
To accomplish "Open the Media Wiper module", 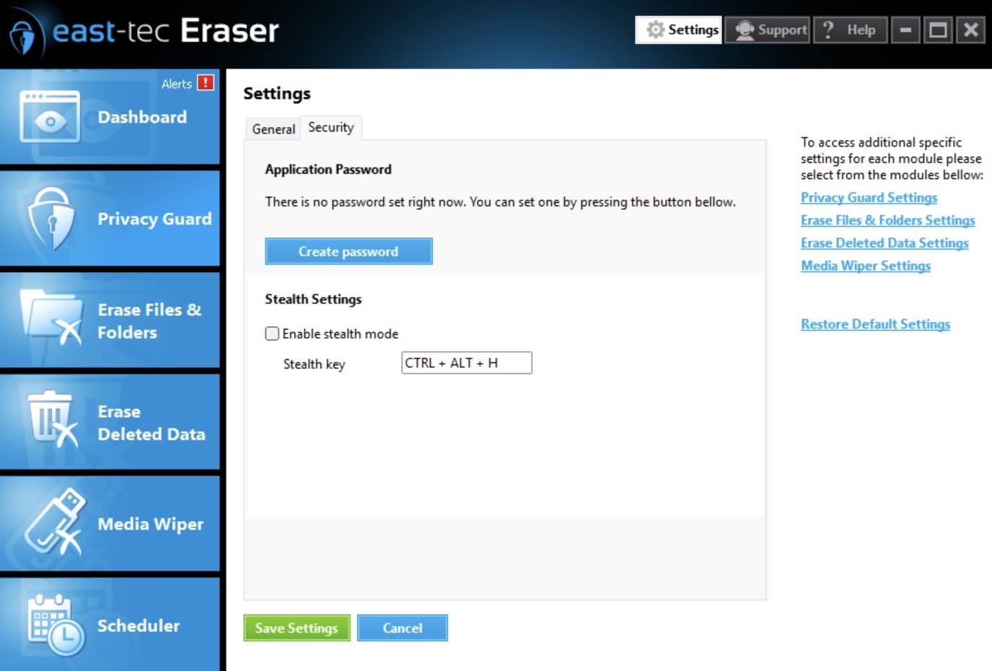I will pyautogui.click(x=110, y=524).
